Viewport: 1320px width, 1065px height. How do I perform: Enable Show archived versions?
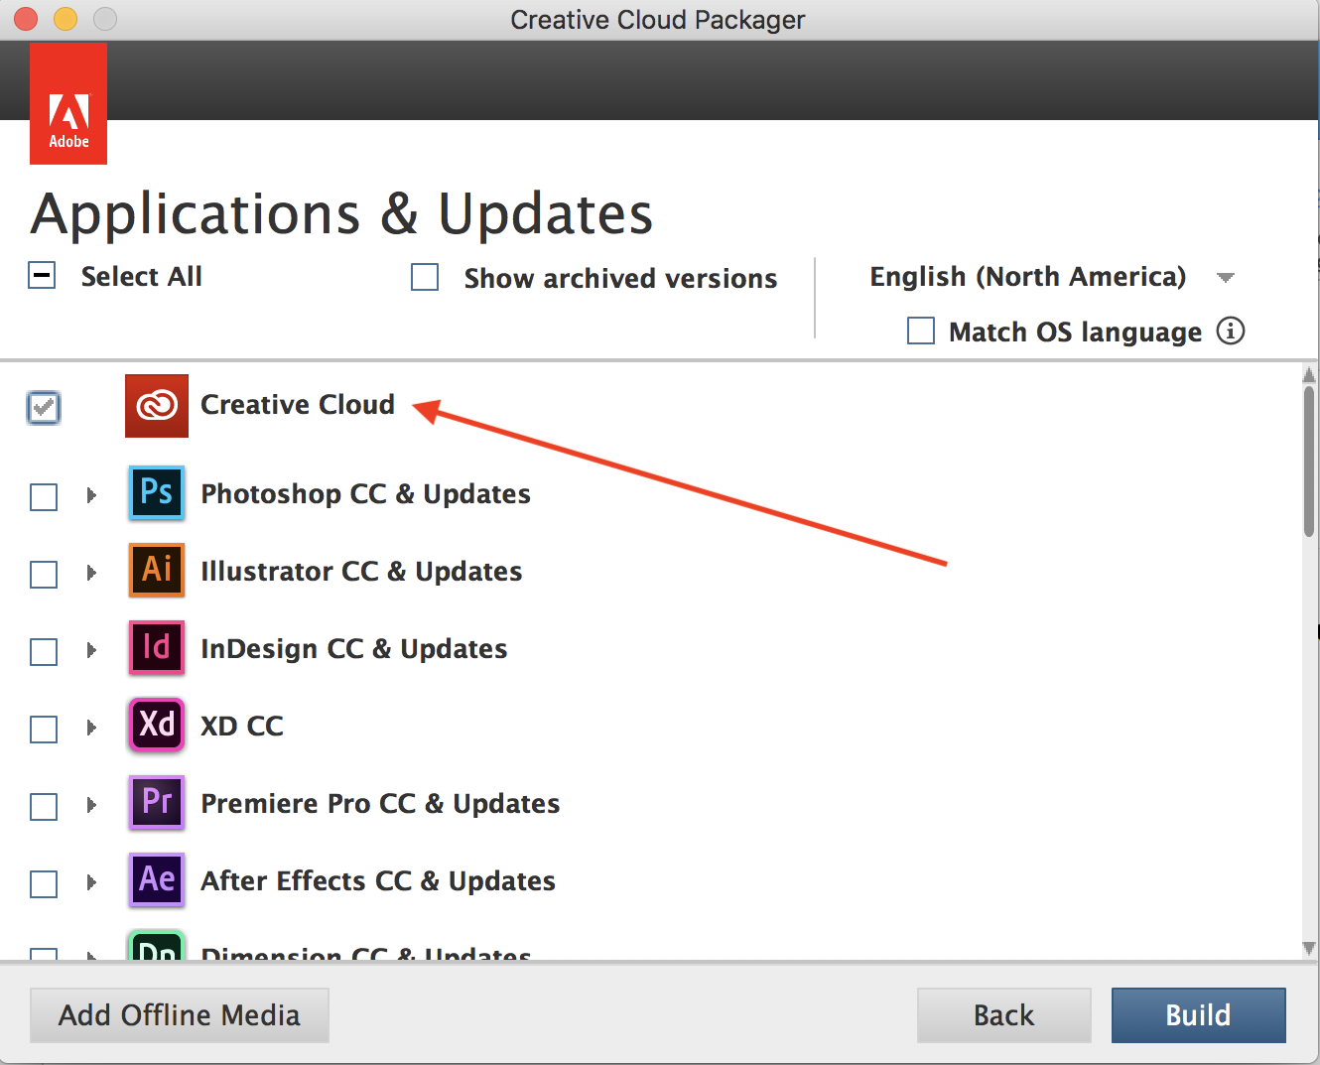tap(425, 277)
